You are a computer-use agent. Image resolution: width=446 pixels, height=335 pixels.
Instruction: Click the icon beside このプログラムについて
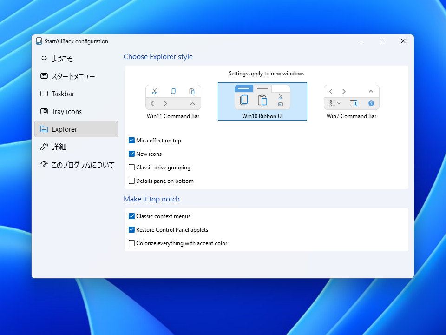[44, 164]
